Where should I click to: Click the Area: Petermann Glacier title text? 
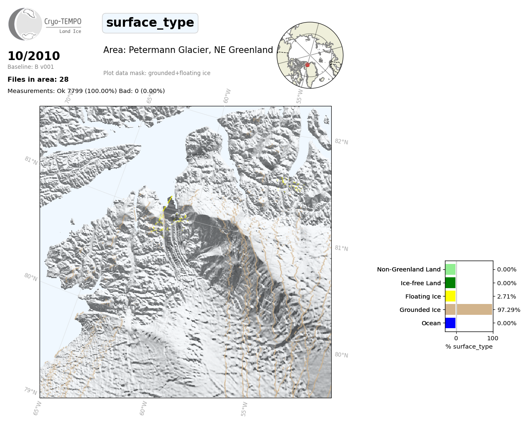[188, 50]
